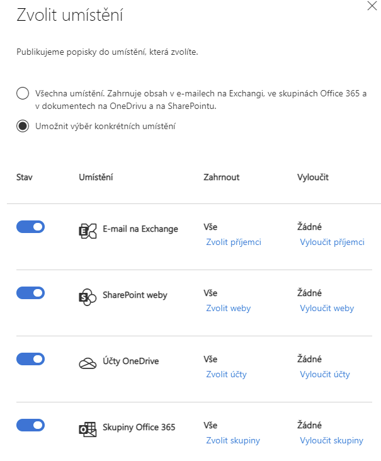
Task: Open the Zvolit příjemci link
Action: point(234,242)
